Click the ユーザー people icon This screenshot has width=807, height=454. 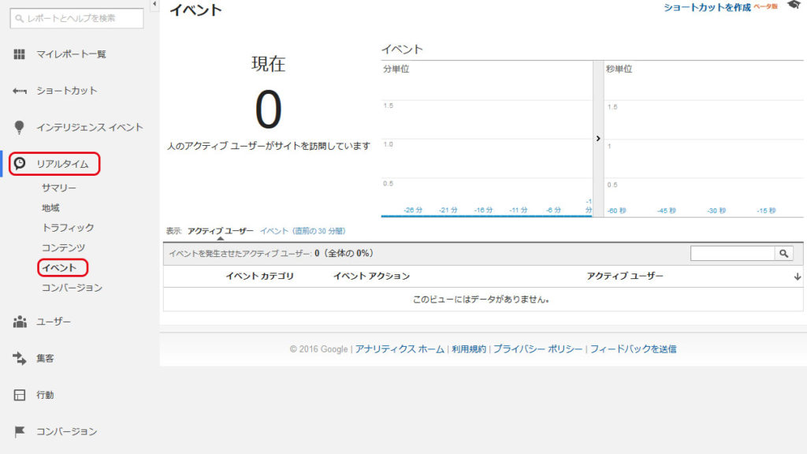[x=20, y=322]
